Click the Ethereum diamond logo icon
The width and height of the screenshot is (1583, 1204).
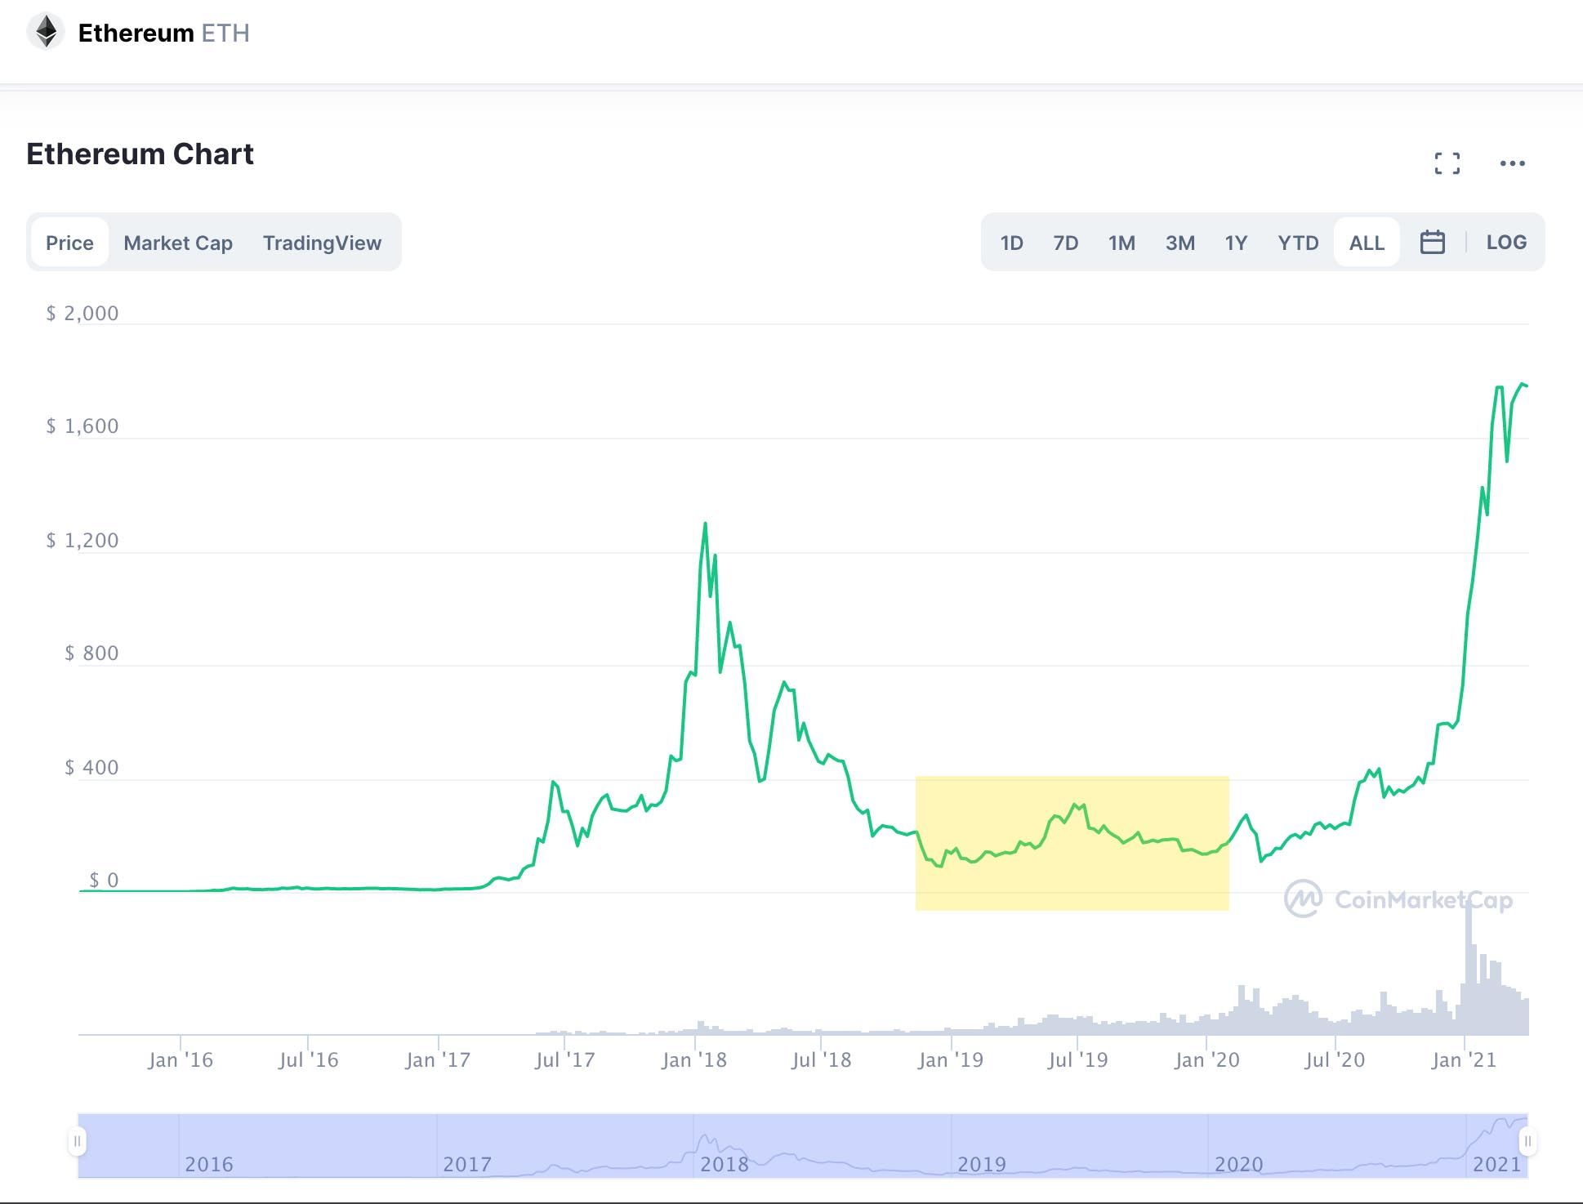click(46, 33)
